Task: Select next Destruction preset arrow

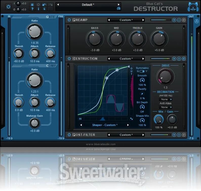Action: click(x=143, y=59)
